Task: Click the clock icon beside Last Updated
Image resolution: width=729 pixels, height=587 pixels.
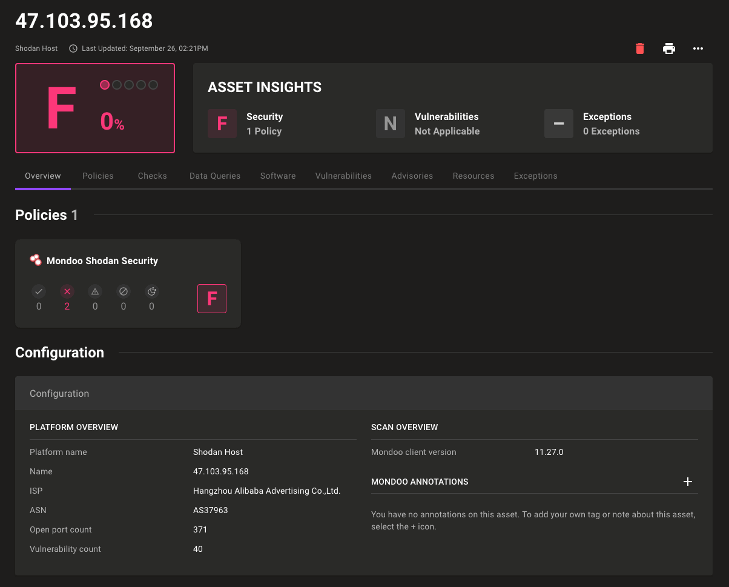Action: [x=73, y=48]
